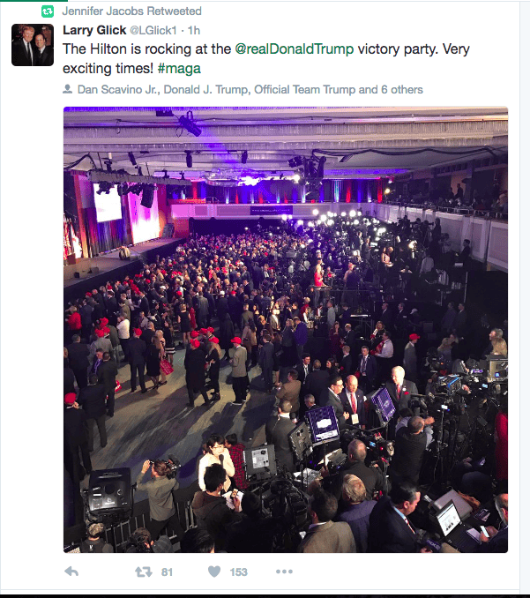Image resolution: width=530 pixels, height=598 pixels.
Task: Click Official Team Trump tagged name
Action: (x=304, y=90)
